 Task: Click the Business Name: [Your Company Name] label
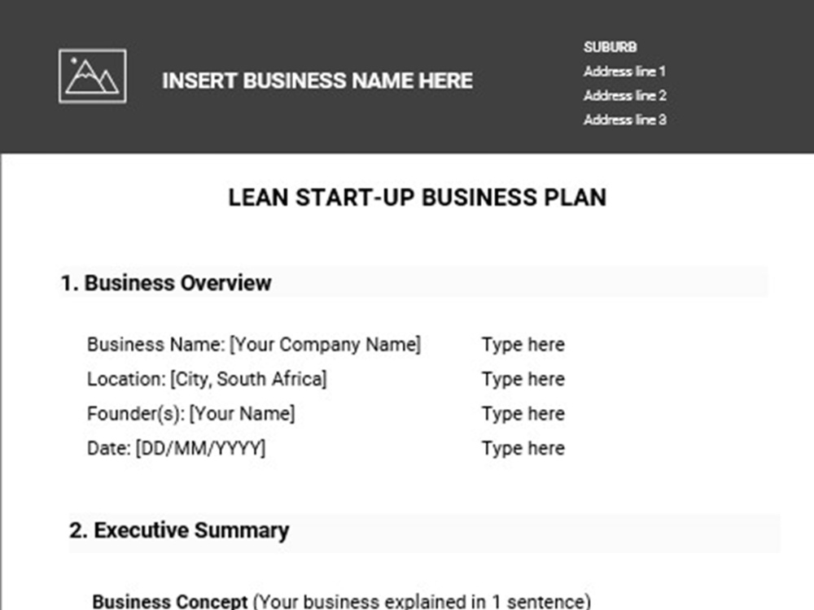254,344
